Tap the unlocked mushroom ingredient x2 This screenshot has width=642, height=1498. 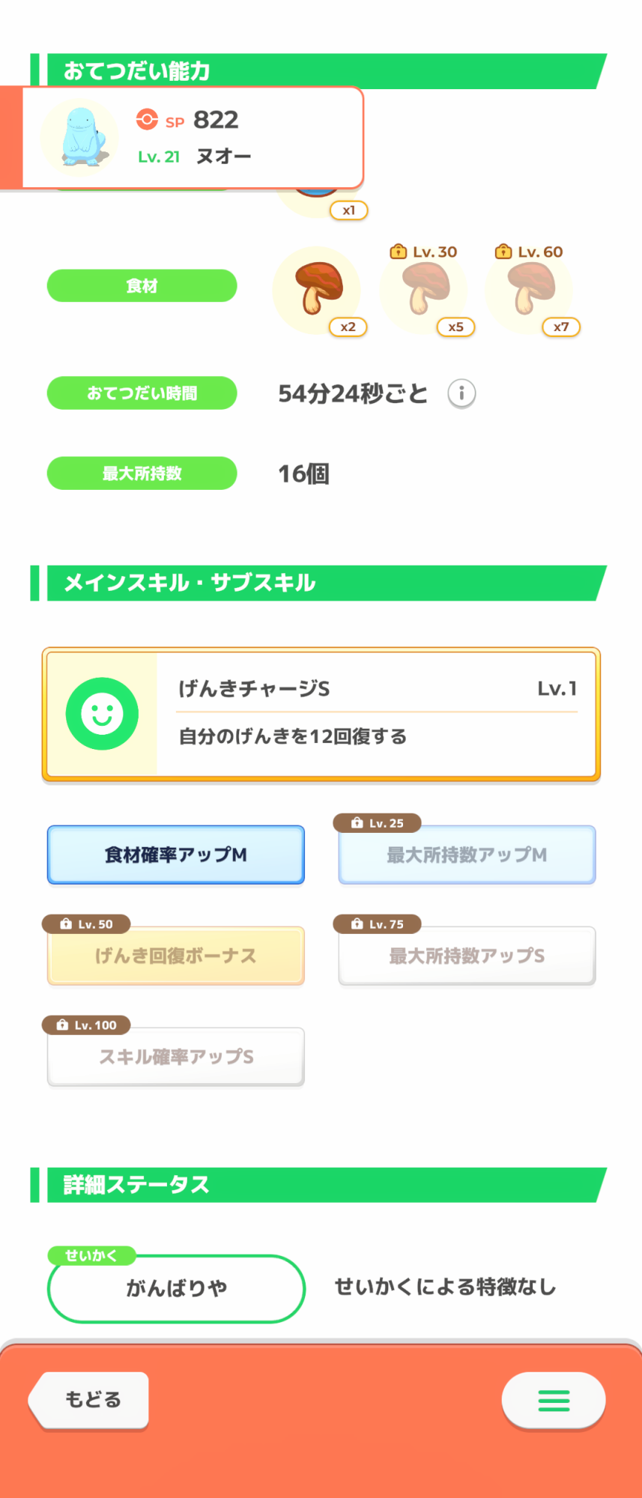click(x=317, y=289)
